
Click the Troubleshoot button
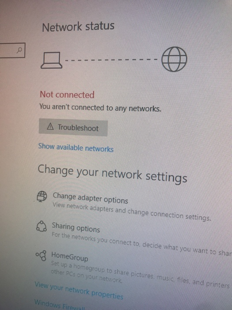click(x=73, y=128)
